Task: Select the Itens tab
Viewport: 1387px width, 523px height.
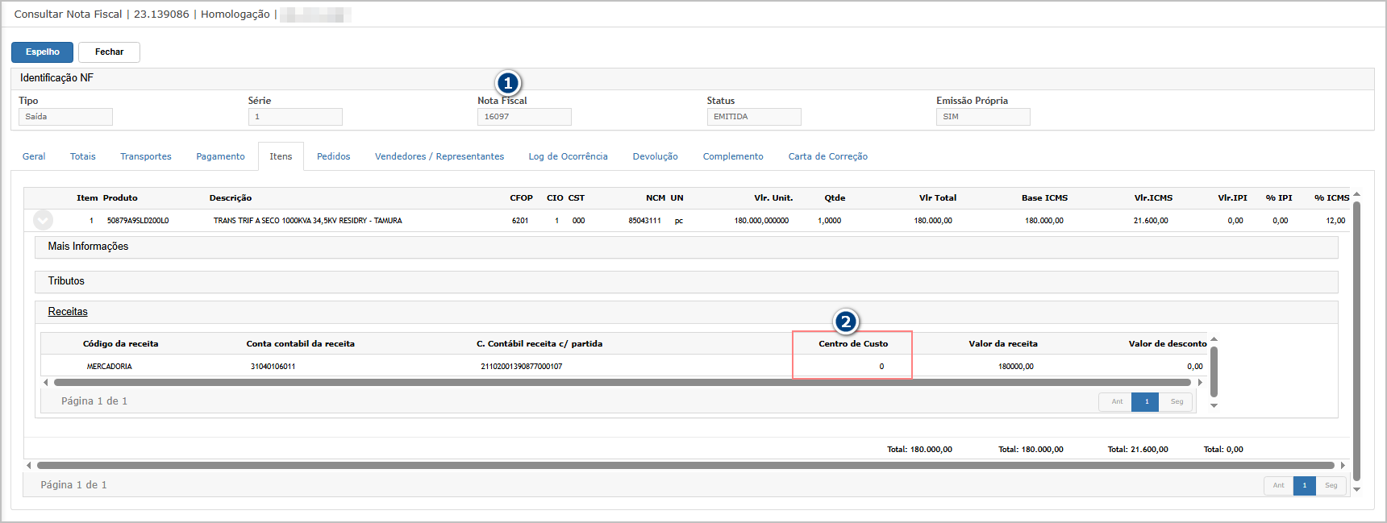Action: point(281,156)
